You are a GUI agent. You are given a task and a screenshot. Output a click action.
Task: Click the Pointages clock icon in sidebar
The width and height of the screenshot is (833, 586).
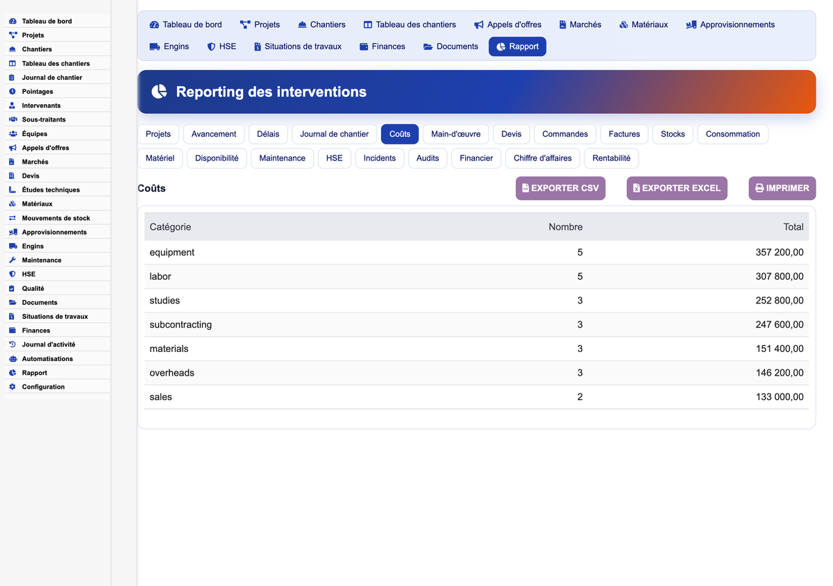[12, 92]
